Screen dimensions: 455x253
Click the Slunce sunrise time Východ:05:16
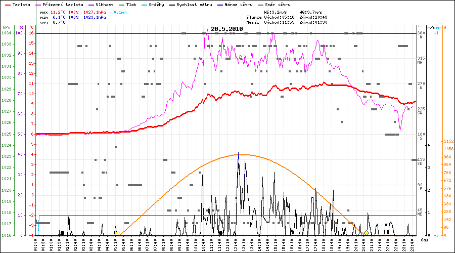[x=279, y=17]
